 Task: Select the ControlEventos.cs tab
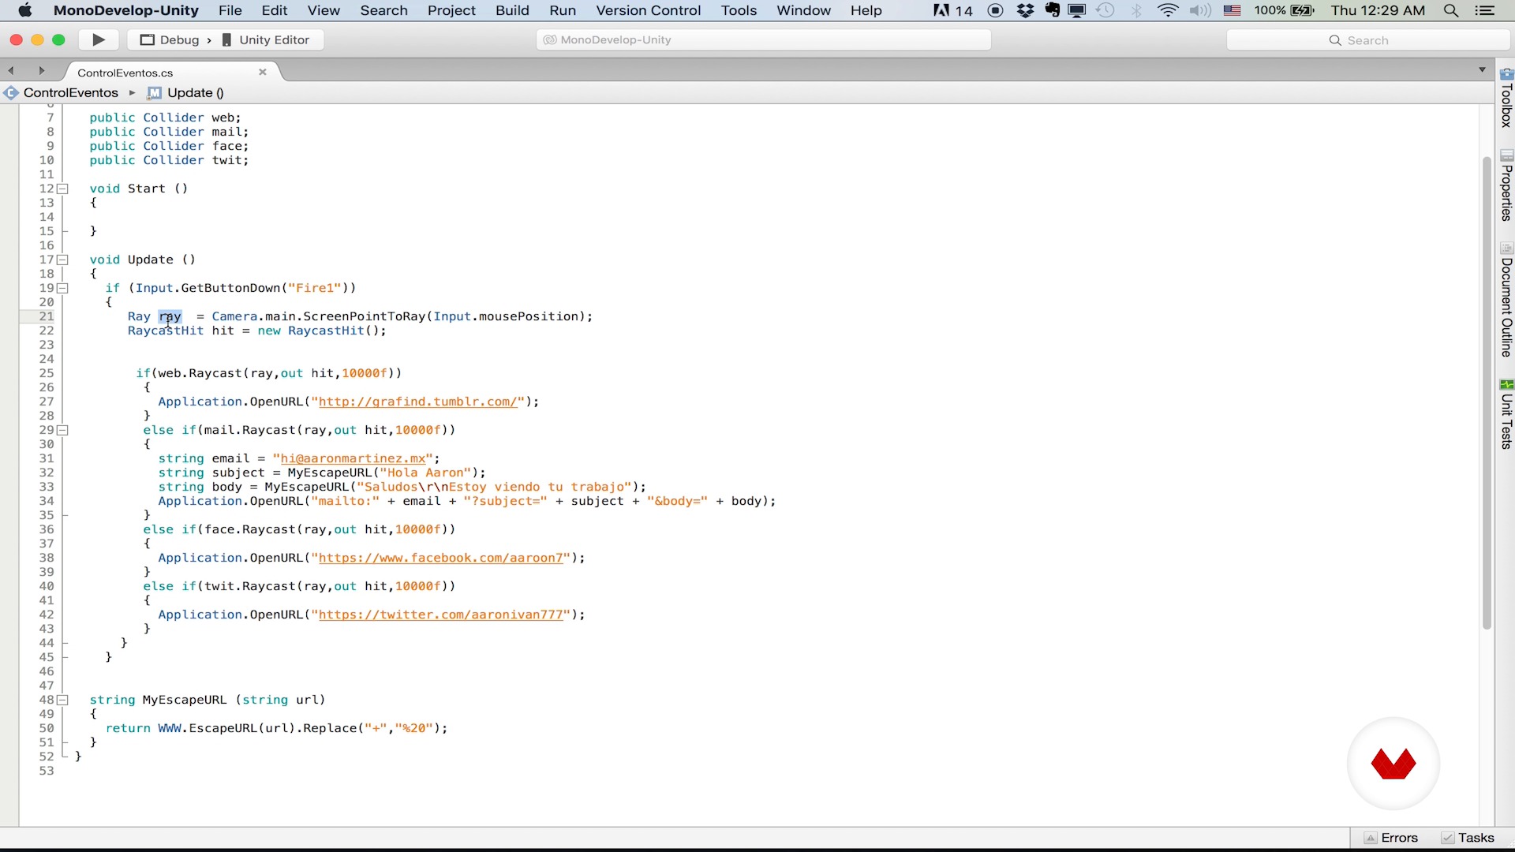coord(125,72)
